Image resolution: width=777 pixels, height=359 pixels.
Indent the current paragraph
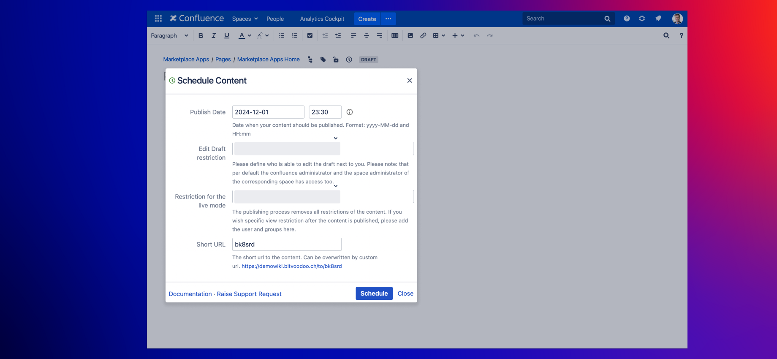point(338,35)
